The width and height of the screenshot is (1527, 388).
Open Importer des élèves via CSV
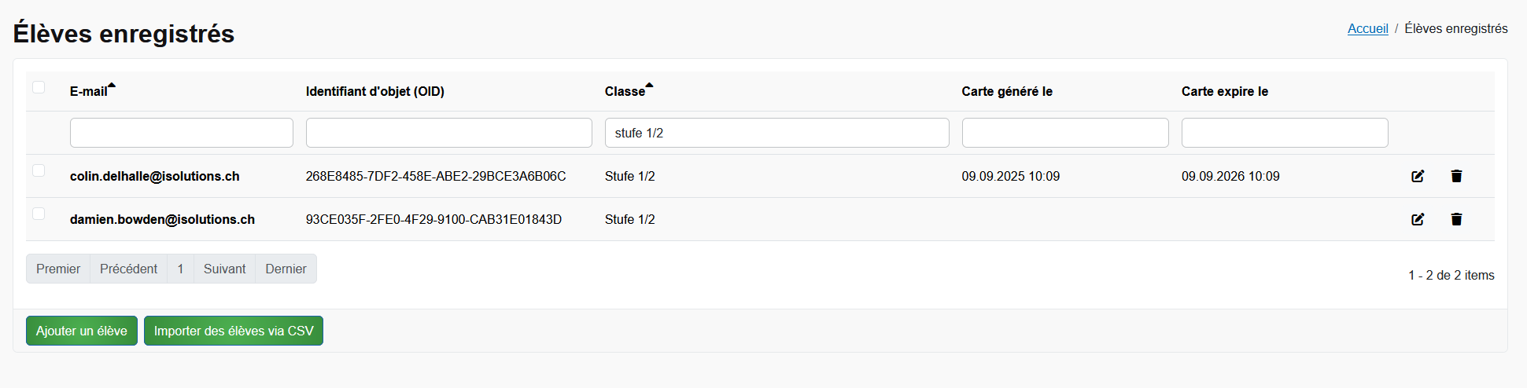234,331
